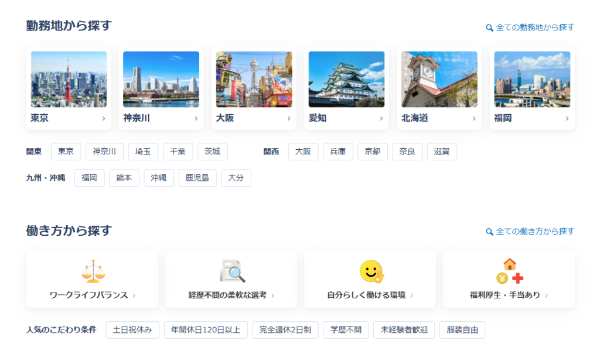The image size is (600, 361).
Task: Select the 年間休日120日以上 condition tag
Action: click(206, 330)
